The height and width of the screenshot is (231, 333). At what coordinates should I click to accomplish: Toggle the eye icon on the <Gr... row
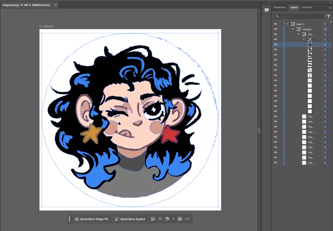275,34
